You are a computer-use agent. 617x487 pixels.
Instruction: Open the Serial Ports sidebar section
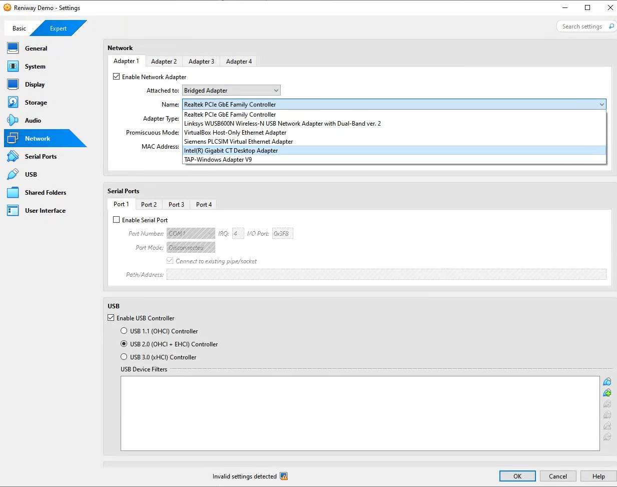(x=41, y=157)
